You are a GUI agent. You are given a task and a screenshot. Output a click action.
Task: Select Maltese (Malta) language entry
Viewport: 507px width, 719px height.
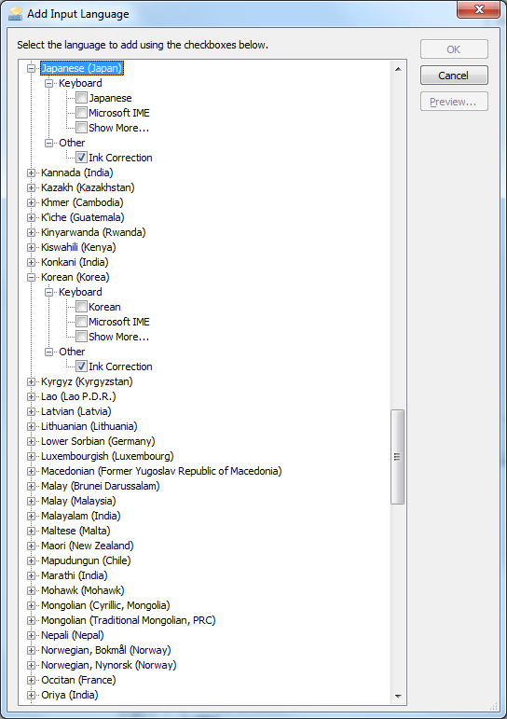(75, 531)
